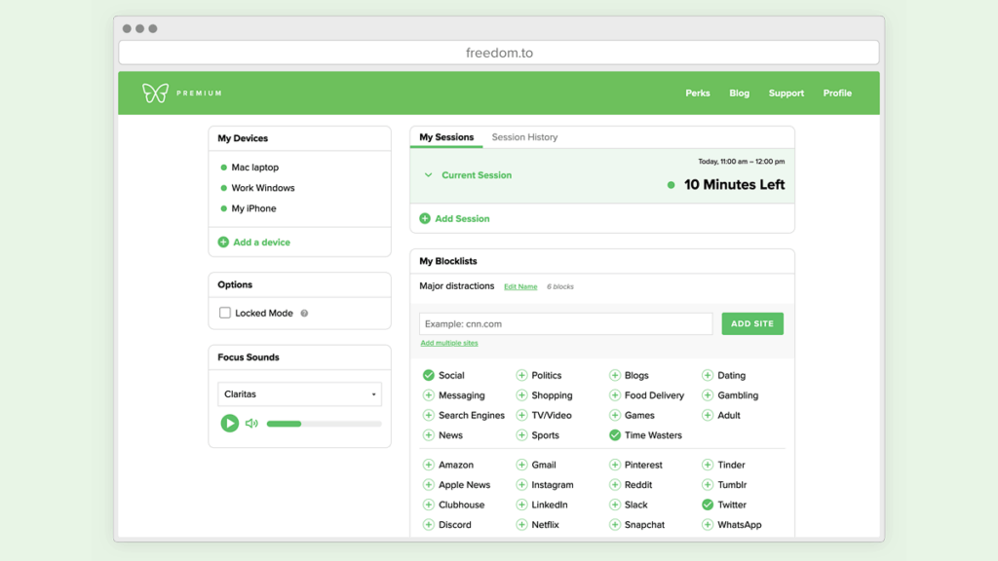Collapse the Current Session chevron
This screenshot has height=561, width=998.
coord(429,175)
